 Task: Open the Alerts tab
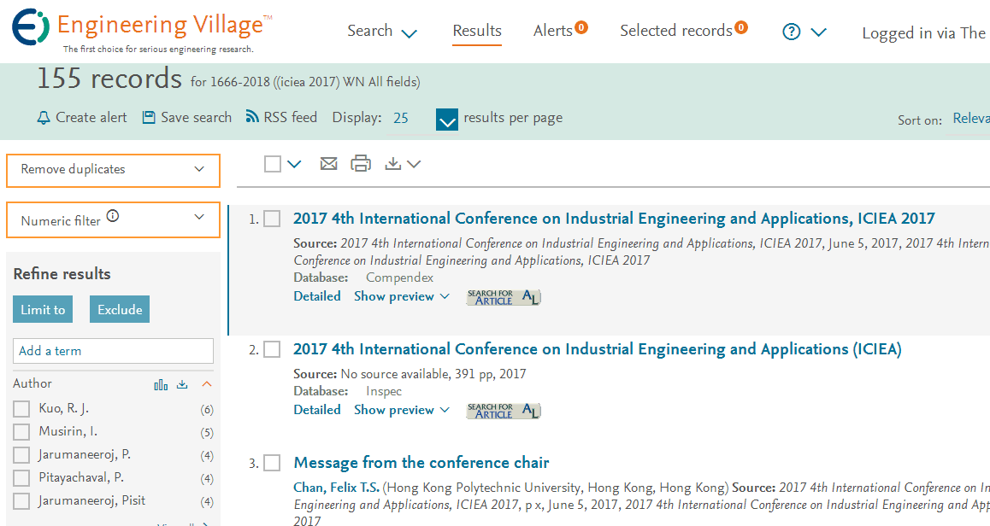point(553,31)
